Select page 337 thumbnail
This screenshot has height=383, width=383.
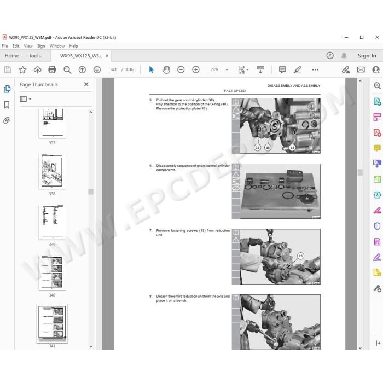[53, 123]
